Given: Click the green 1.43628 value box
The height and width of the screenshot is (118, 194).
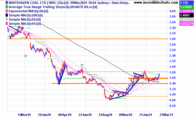Looking at the screenshot, I should (187, 7).
